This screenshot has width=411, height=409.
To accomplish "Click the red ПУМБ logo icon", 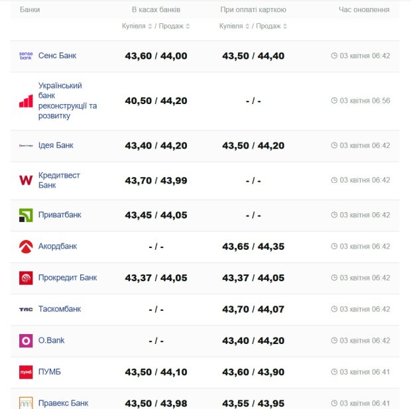I will tap(26, 373).
